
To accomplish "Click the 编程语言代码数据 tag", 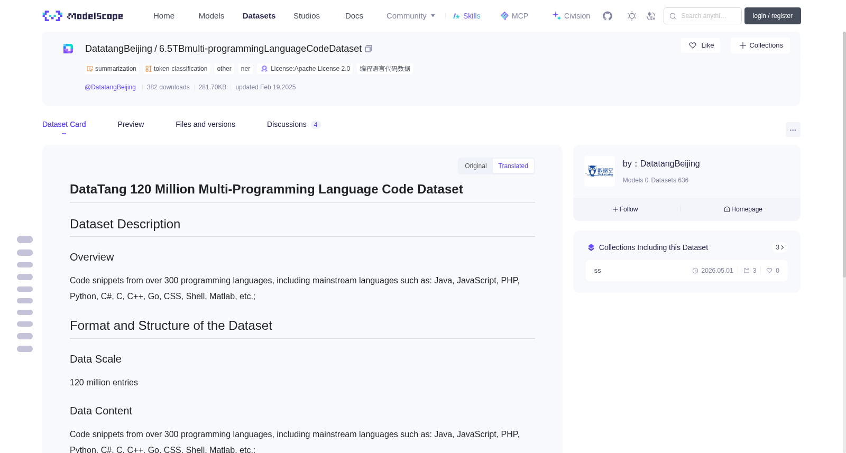I will point(385,69).
